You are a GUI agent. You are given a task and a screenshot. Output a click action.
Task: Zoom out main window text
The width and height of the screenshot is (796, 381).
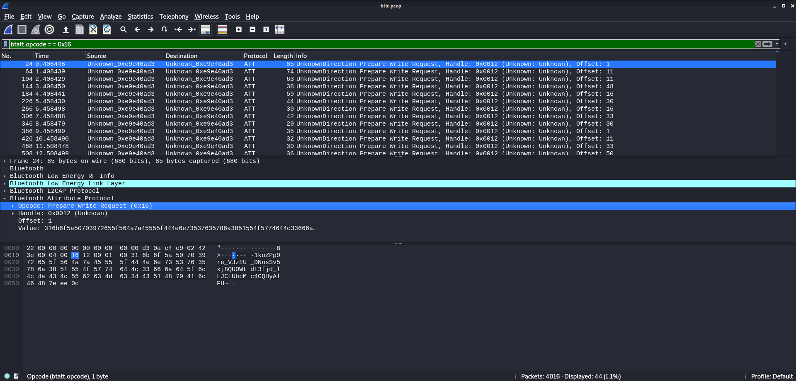point(252,29)
